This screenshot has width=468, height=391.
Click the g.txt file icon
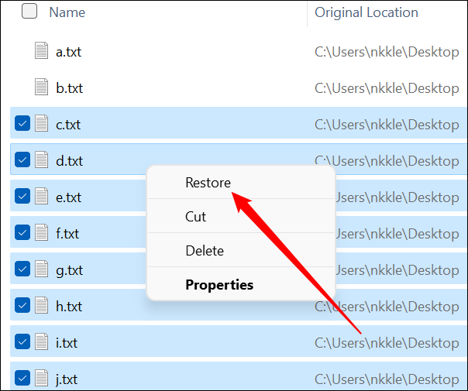pyautogui.click(x=42, y=269)
